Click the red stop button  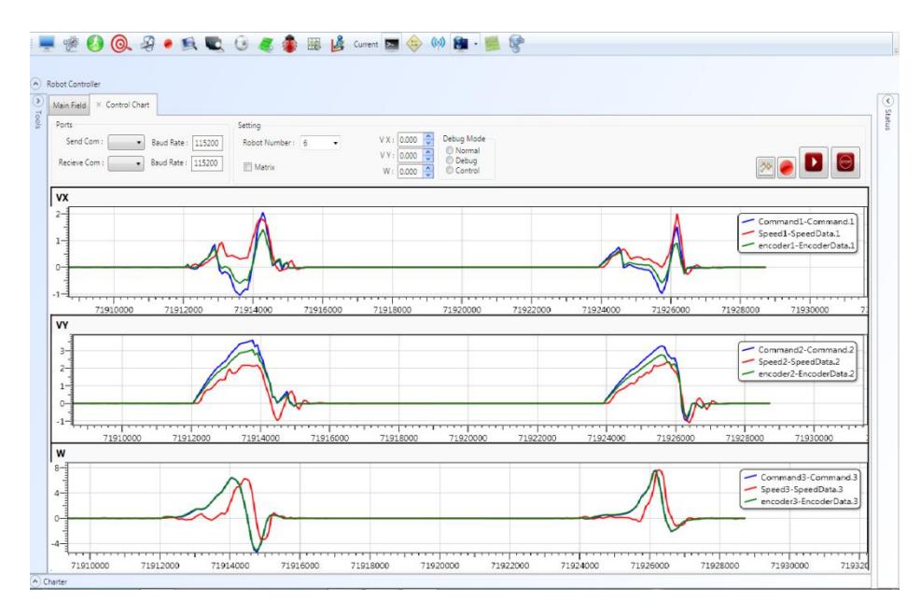coord(845,162)
